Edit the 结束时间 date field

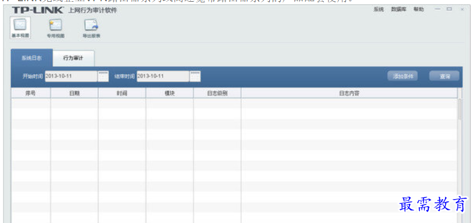(163, 77)
